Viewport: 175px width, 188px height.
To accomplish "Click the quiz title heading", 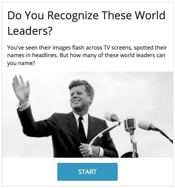I will pyautogui.click(x=86, y=23).
